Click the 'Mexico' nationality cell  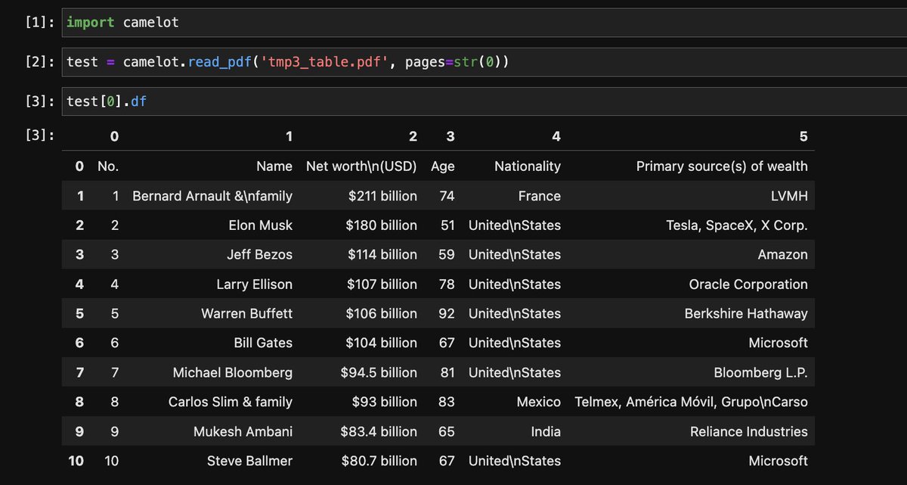(x=539, y=402)
